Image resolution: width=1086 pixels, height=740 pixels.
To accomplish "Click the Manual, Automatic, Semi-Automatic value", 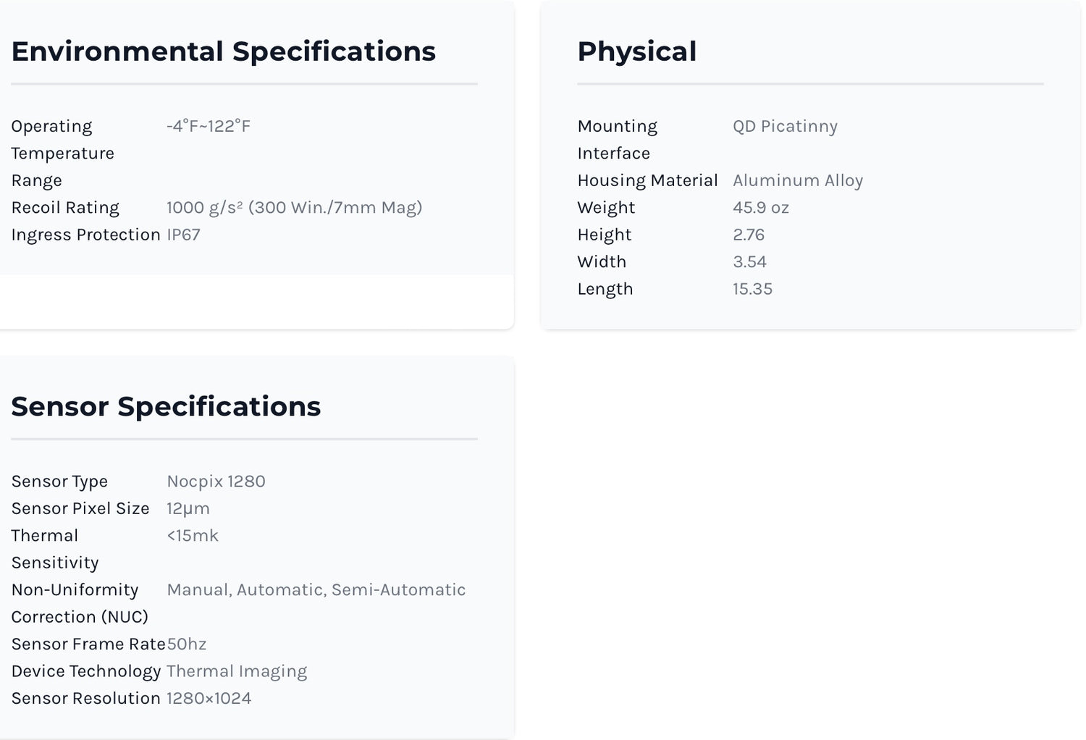I will pos(316,590).
